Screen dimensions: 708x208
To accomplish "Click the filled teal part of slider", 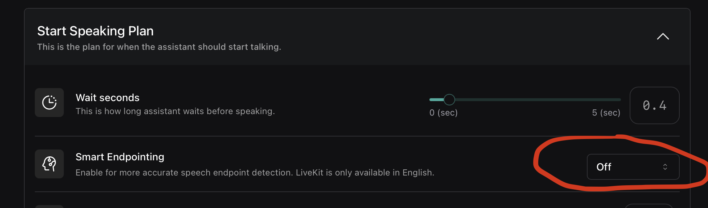I will (436, 100).
